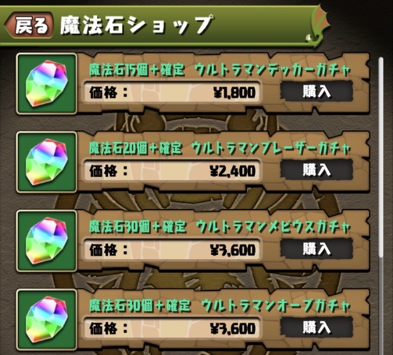Select the 魔法石30個+確定 ウルトラマンメビウスガチャ title
The width and height of the screenshot is (393, 355).
click(220, 227)
